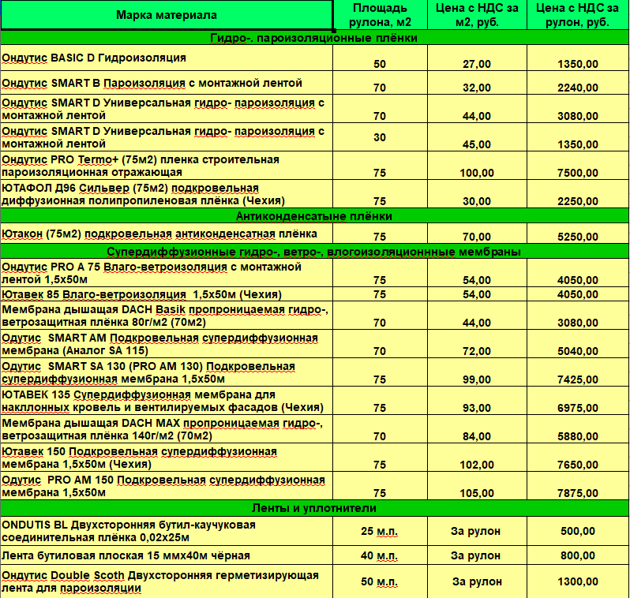Click the "Цена с НДС за рулон, руб." header
Viewport: 630px width, 598px height.
578,15
